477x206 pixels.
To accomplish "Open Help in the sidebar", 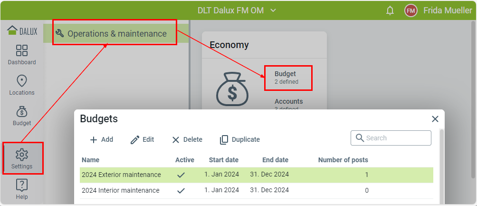I will click(22, 189).
